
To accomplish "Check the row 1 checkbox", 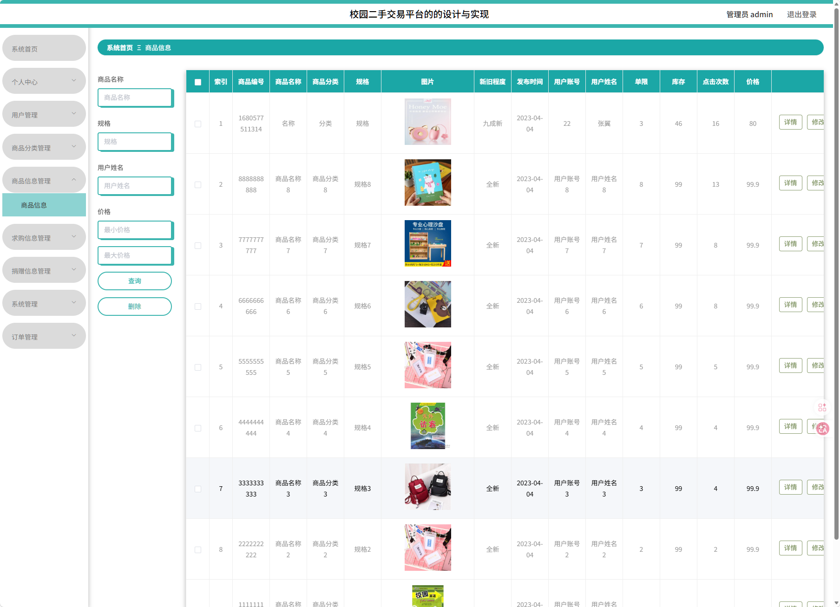I will [198, 124].
